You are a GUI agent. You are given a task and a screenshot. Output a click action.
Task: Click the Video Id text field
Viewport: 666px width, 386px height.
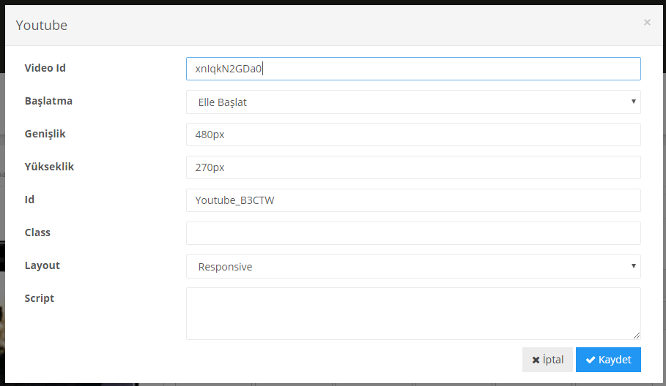(x=413, y=69)
